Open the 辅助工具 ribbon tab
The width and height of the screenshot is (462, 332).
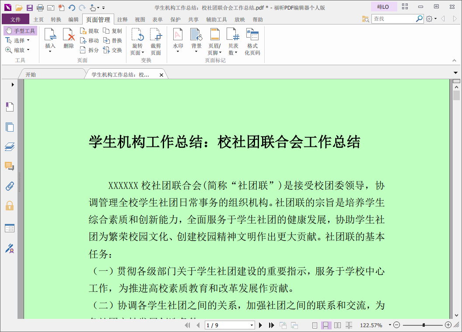[216, 19]
